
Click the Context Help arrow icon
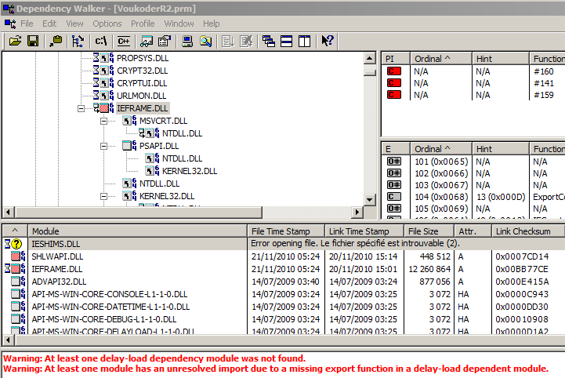point(328,41)
